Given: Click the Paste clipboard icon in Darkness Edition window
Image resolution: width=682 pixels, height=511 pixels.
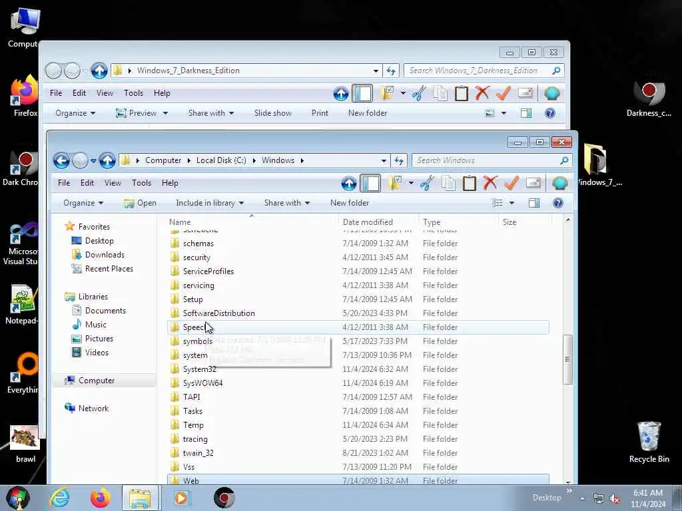Looking at the screenshot, I should click(461, 93).
